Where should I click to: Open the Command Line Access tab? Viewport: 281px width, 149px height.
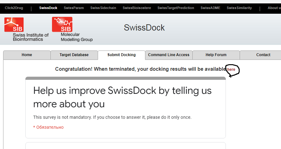(x=169, y=55)
